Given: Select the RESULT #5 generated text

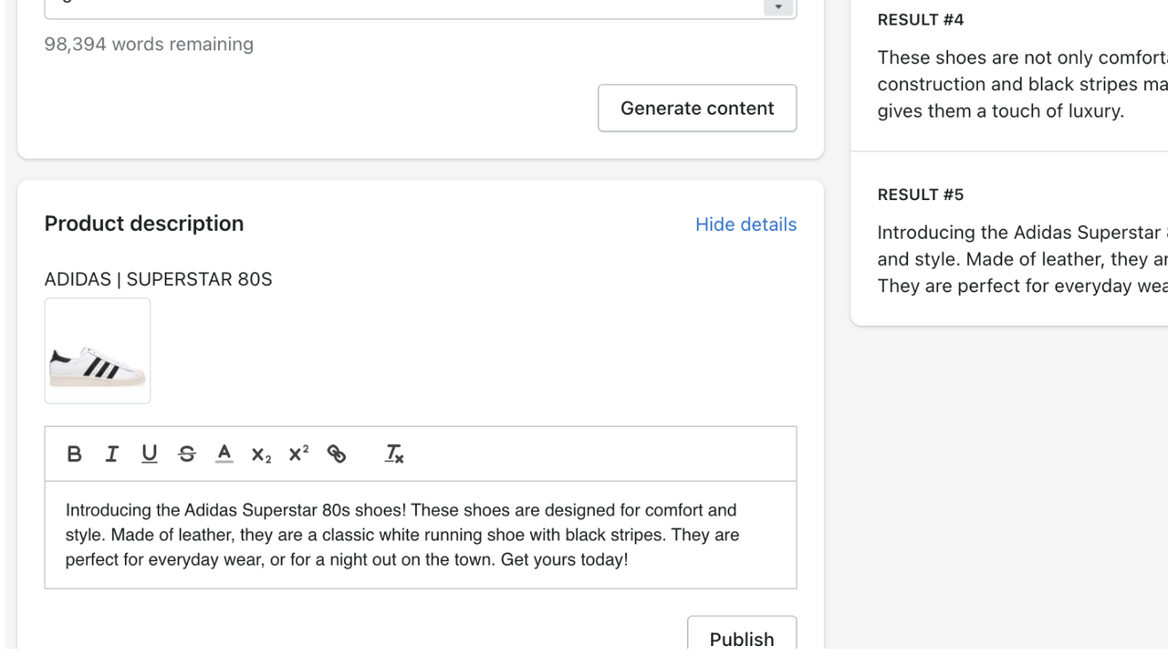Looking at the screenshot, I should coord(1022,259).
